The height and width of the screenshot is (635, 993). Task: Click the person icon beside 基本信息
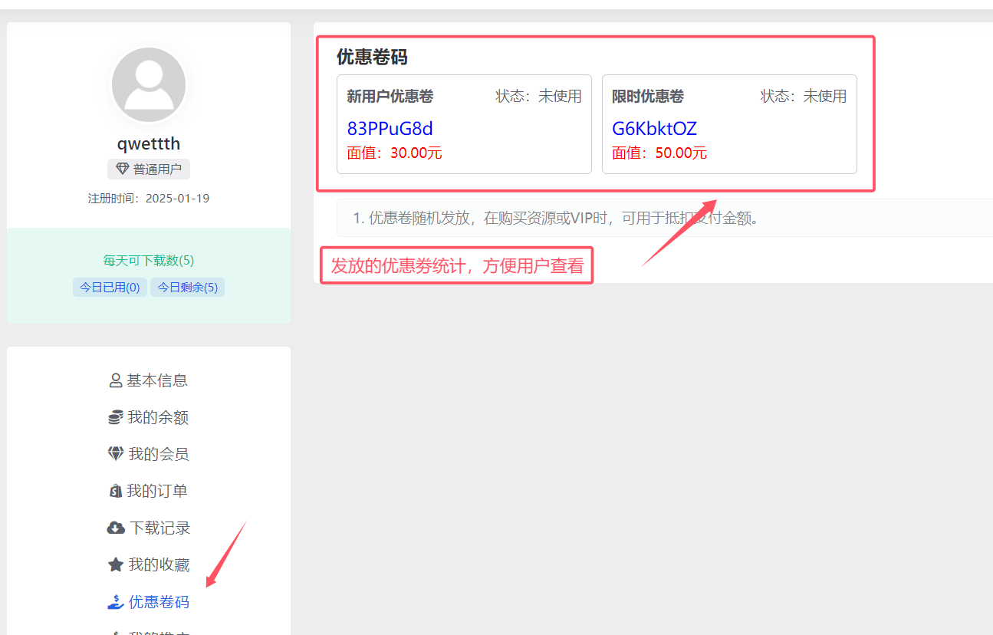[x=116, y=380]
